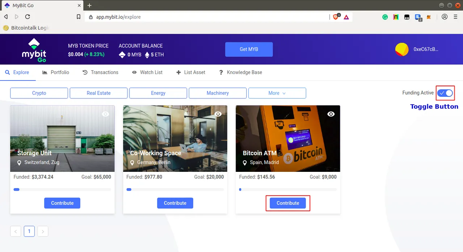463x252 pixels.
Task: Select page 1 in pagination
Action: tap(29, 231)
